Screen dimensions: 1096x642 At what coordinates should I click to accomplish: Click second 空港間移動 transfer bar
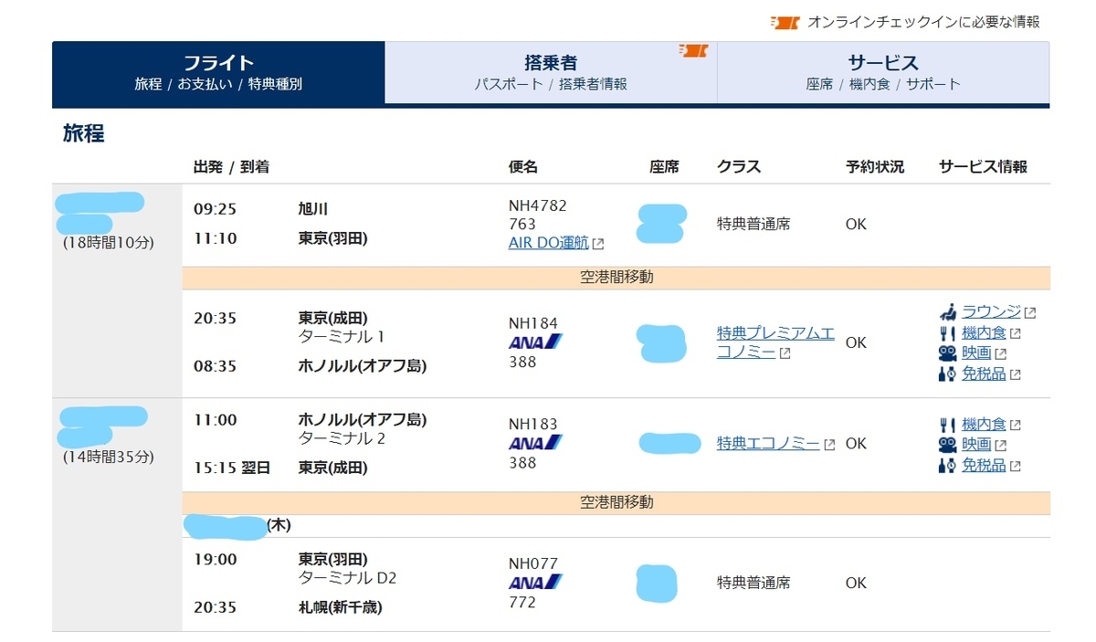tap(616, 503)
